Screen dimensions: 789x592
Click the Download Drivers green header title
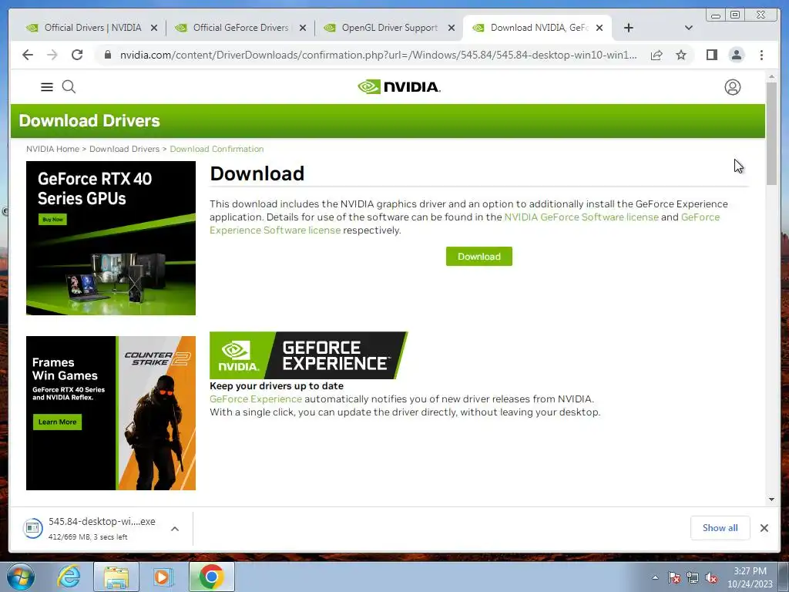coord(89,121)
